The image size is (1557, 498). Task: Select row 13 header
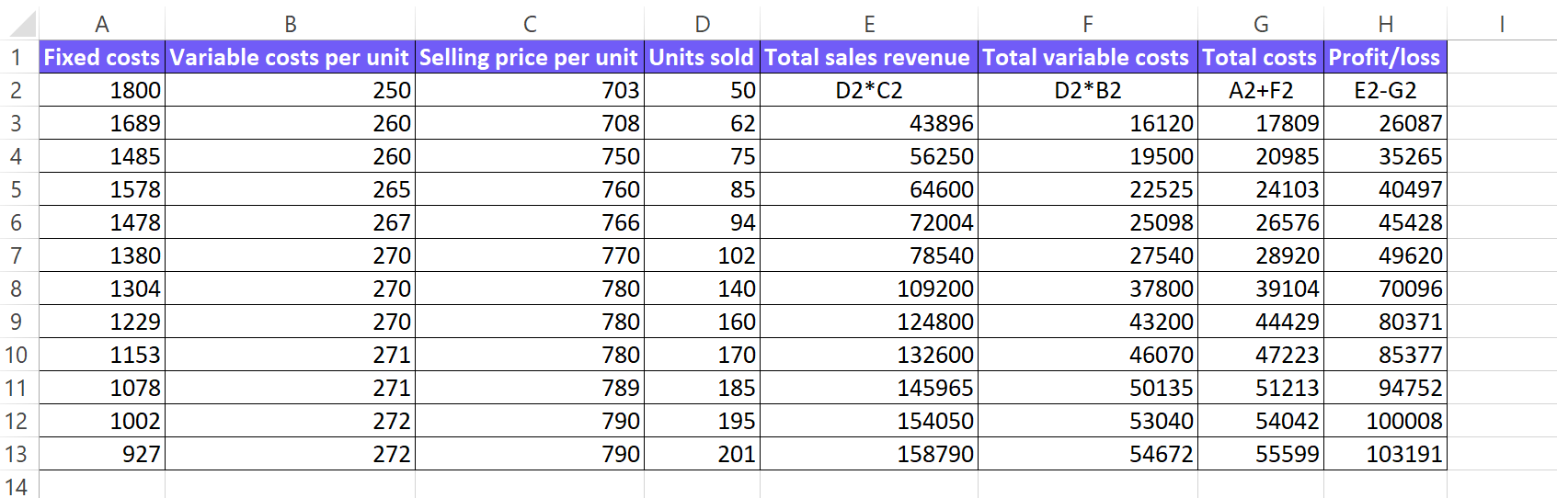[19, 454]
